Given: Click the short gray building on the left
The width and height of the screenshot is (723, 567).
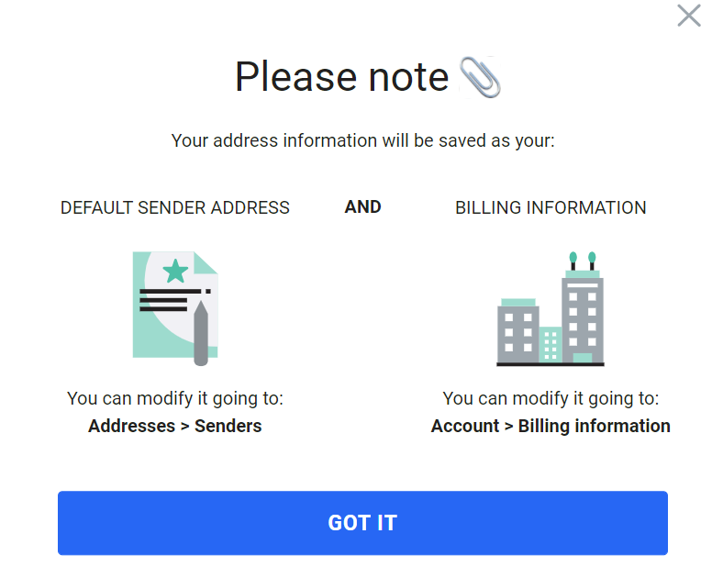Looking at the screenshot, I should coord(517,330).
